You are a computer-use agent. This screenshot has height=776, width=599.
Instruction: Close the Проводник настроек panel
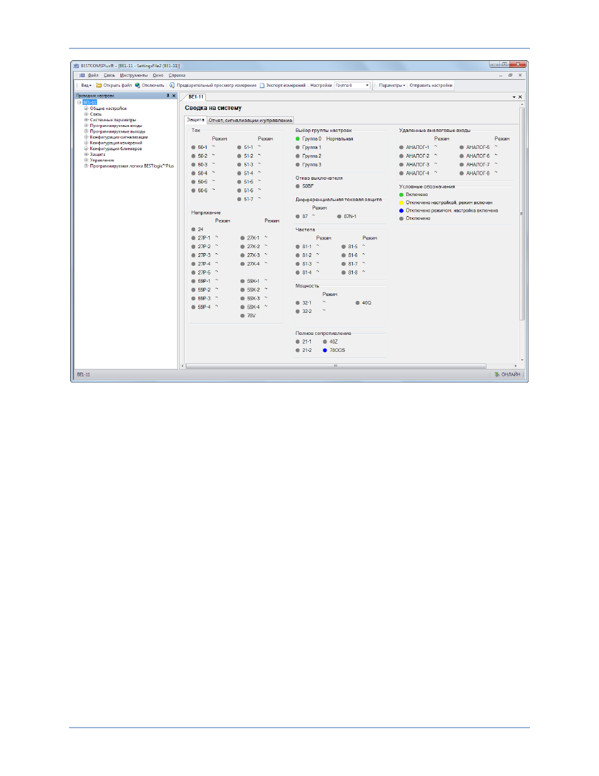(x=174, y=96)
